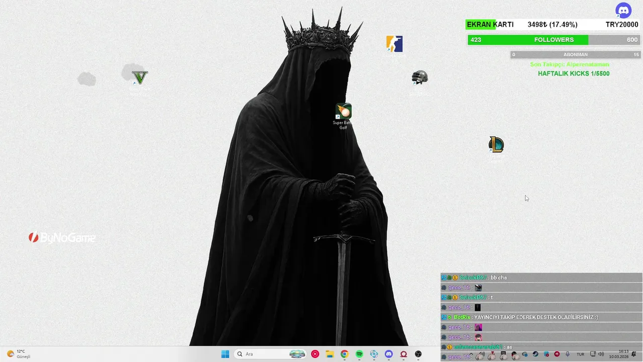
Task: Launch the Counter-Strike desktop shortcut
Action: click(x=394, y=44)
